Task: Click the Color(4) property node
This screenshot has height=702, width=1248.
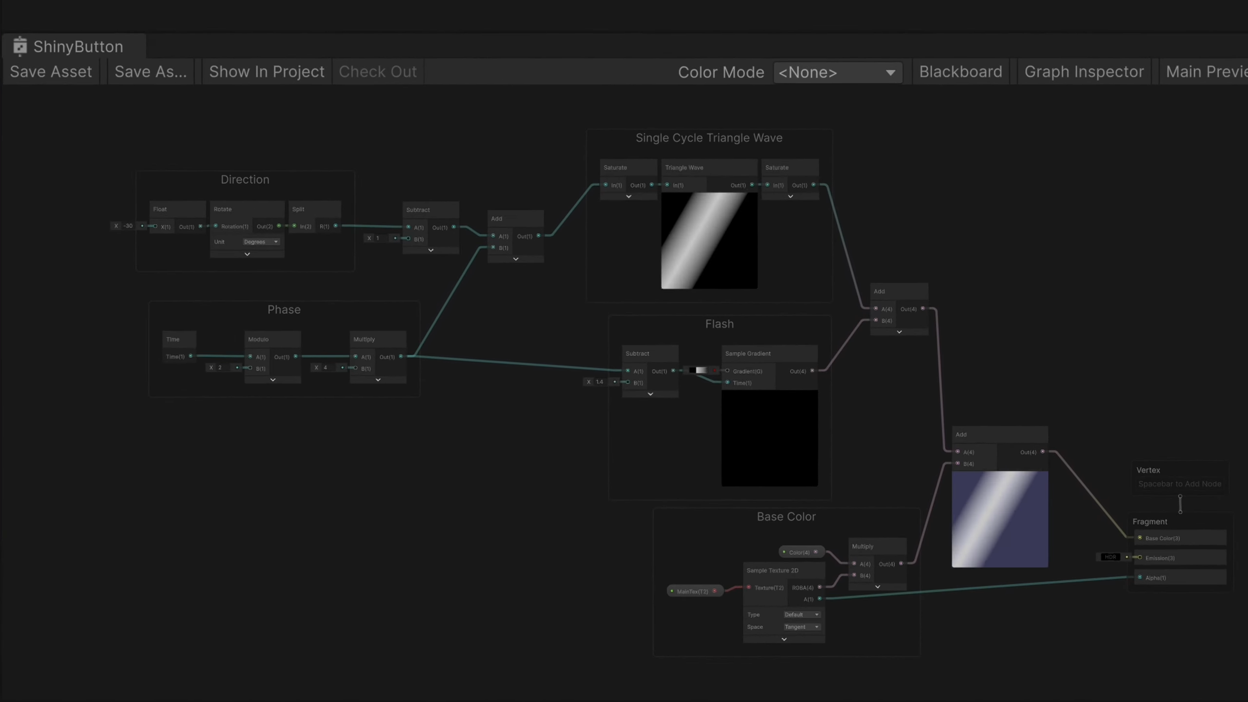Action: (800, 552)
